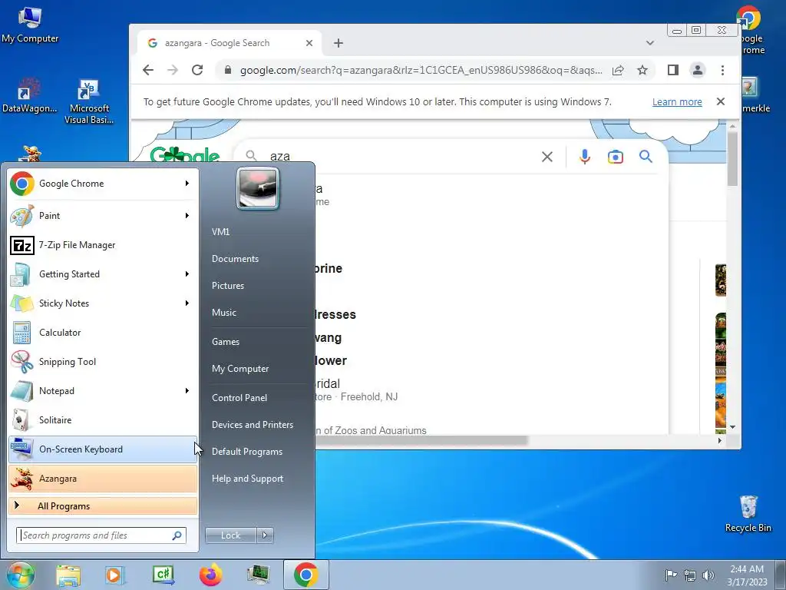This screenshot has width=786, height=590.
Task: Click the user account picture in Start menu
Action: [258, 189]
